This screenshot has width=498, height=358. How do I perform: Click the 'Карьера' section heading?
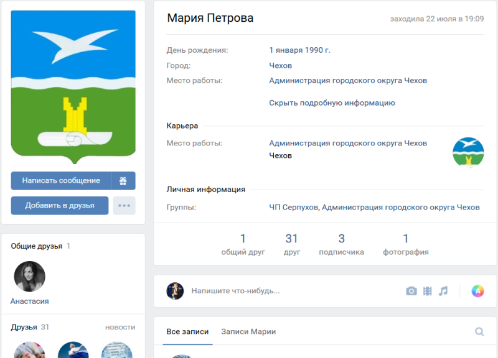point(182,126)
